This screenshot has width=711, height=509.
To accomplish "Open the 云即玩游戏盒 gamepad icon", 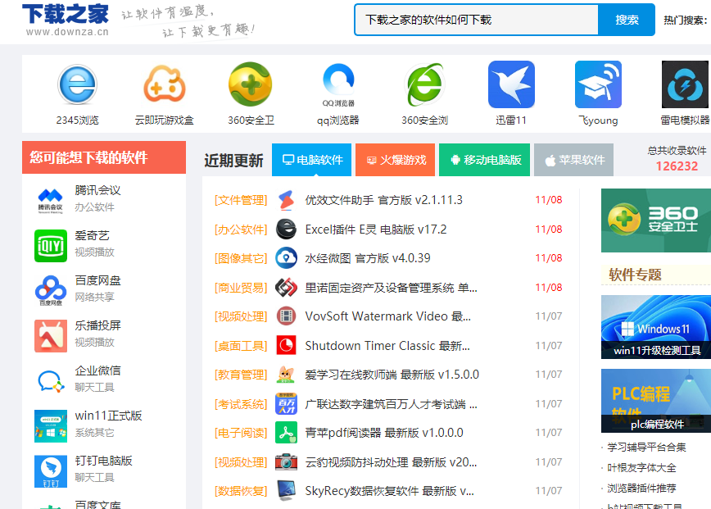I will pos(165,85).
